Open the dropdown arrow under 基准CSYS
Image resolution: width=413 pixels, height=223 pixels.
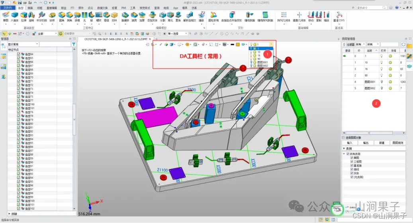(x=339, y=24)
